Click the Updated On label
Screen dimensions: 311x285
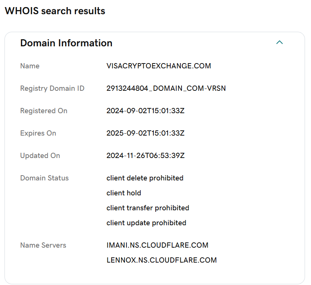(40, 155)
